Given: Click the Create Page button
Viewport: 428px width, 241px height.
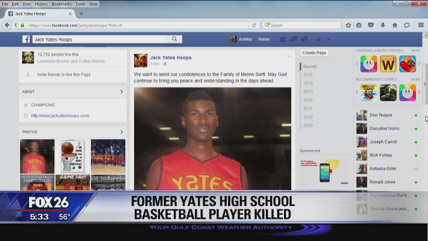Looking at the screenshot, I should (x=314, y=53).
